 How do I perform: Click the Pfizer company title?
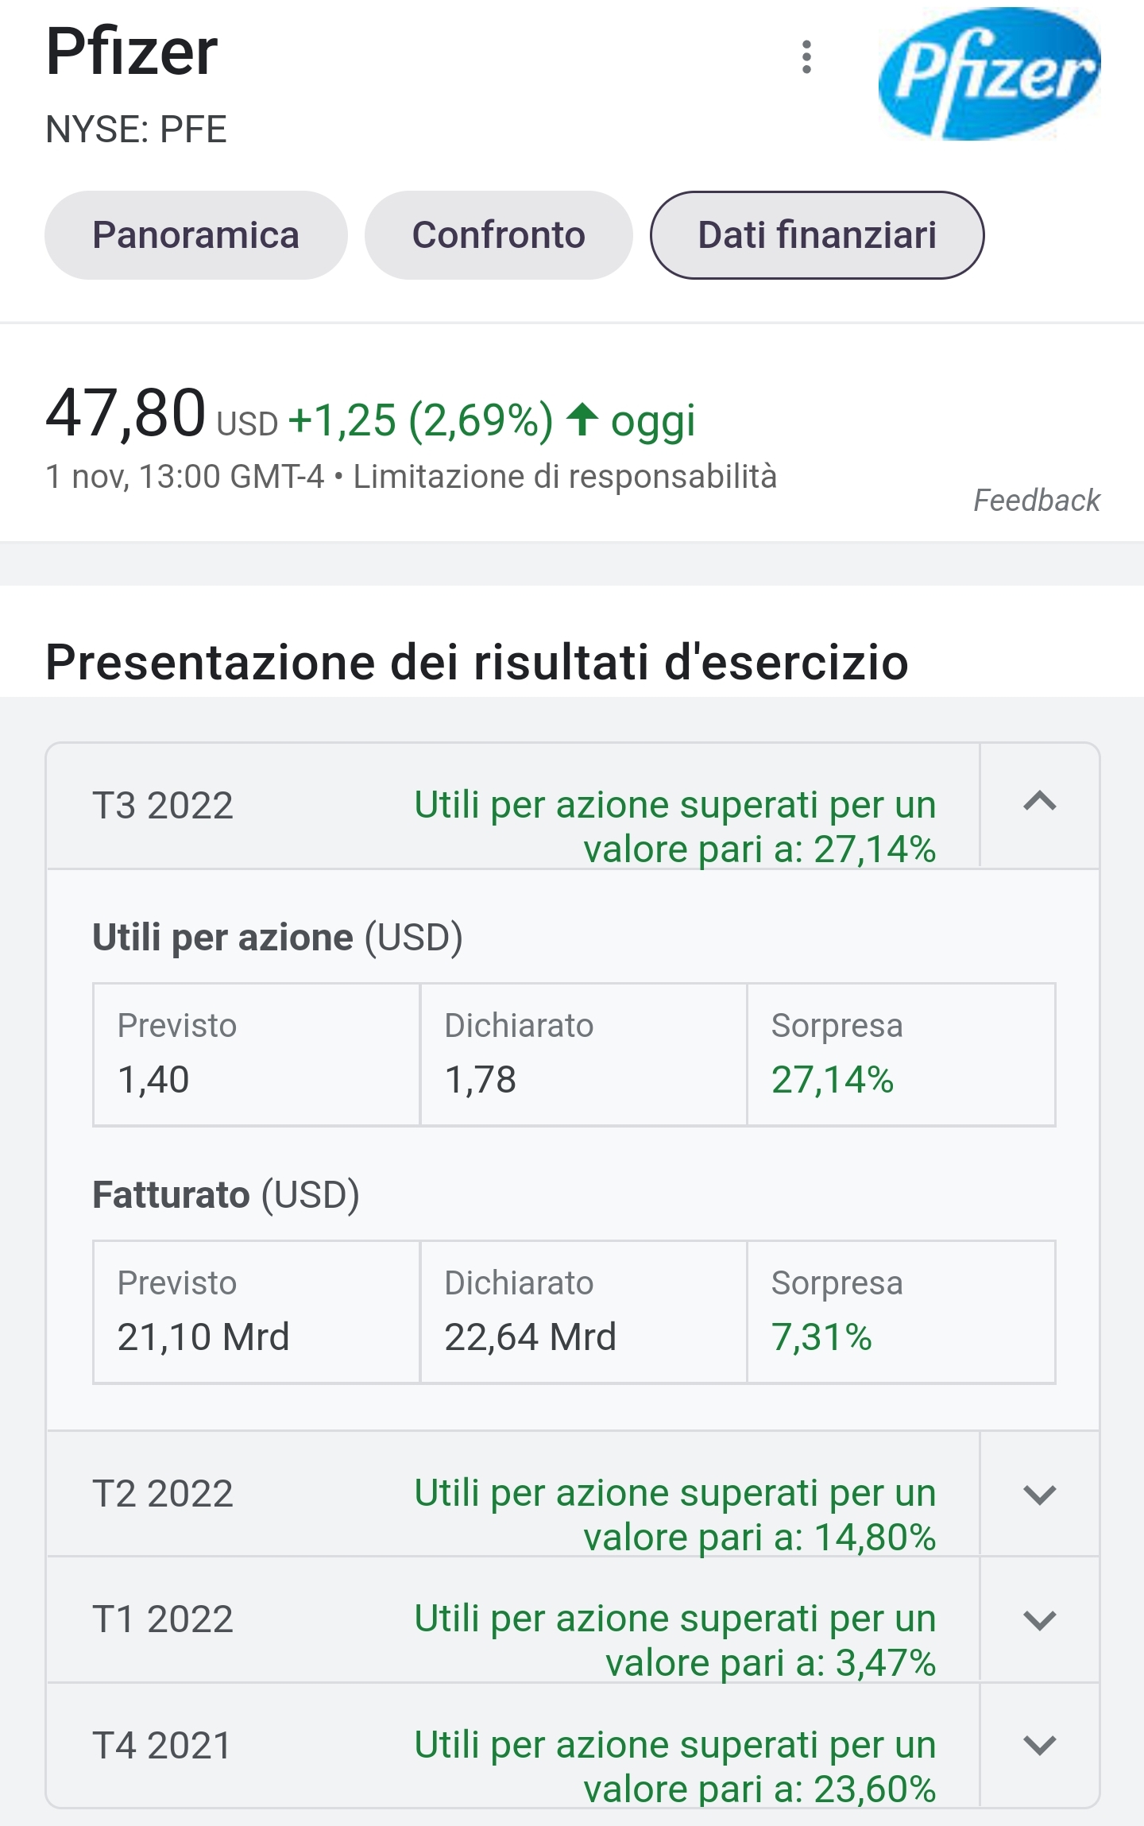(132, 52)
